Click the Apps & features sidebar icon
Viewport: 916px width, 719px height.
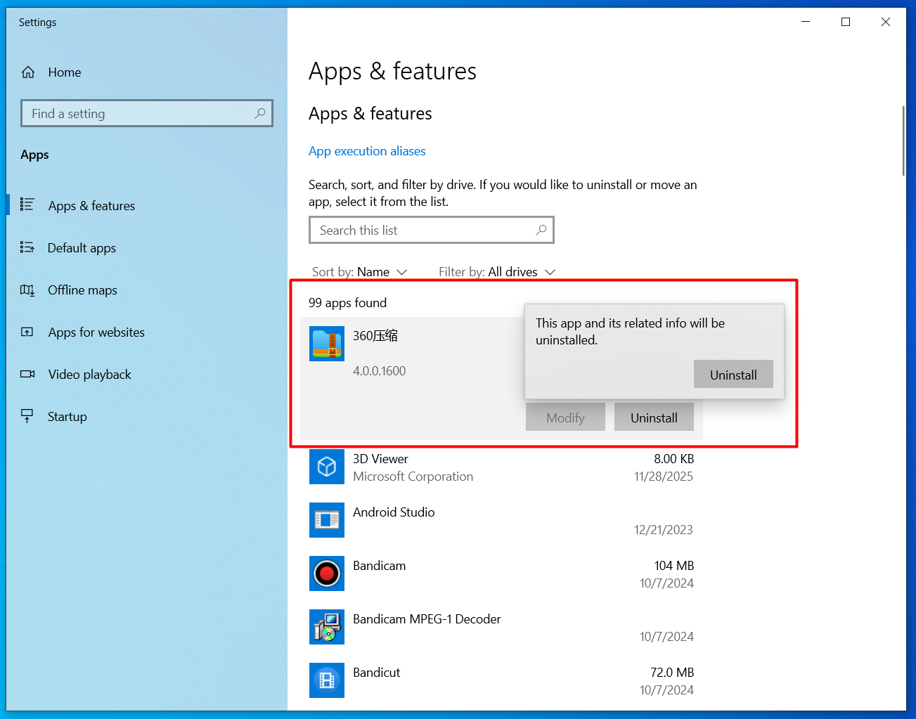(x=27, y=205)
